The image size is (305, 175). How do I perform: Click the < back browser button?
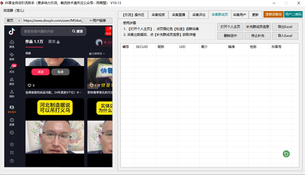19,21
